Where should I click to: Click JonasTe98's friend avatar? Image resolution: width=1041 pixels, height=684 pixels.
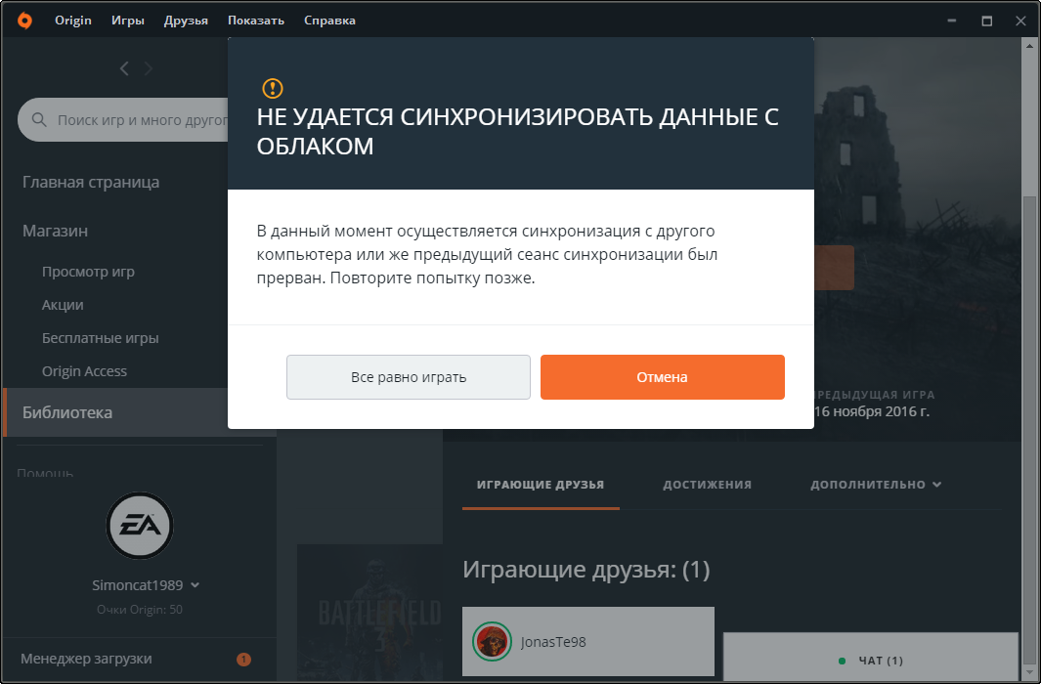[492, 642]
